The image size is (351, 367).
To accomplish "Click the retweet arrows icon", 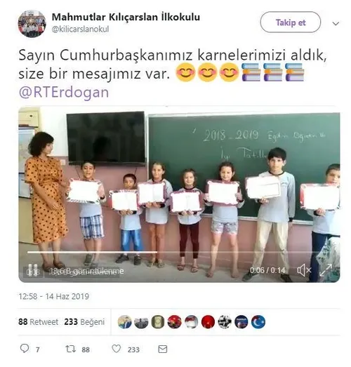I will point(70,349).
